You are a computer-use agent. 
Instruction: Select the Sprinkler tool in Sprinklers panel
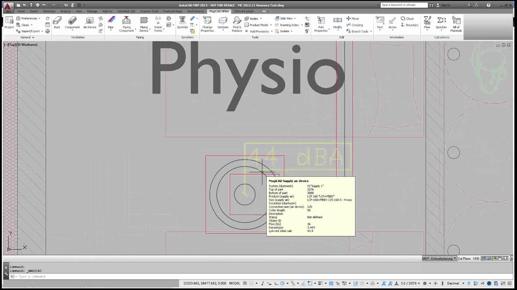pos(182,23)
